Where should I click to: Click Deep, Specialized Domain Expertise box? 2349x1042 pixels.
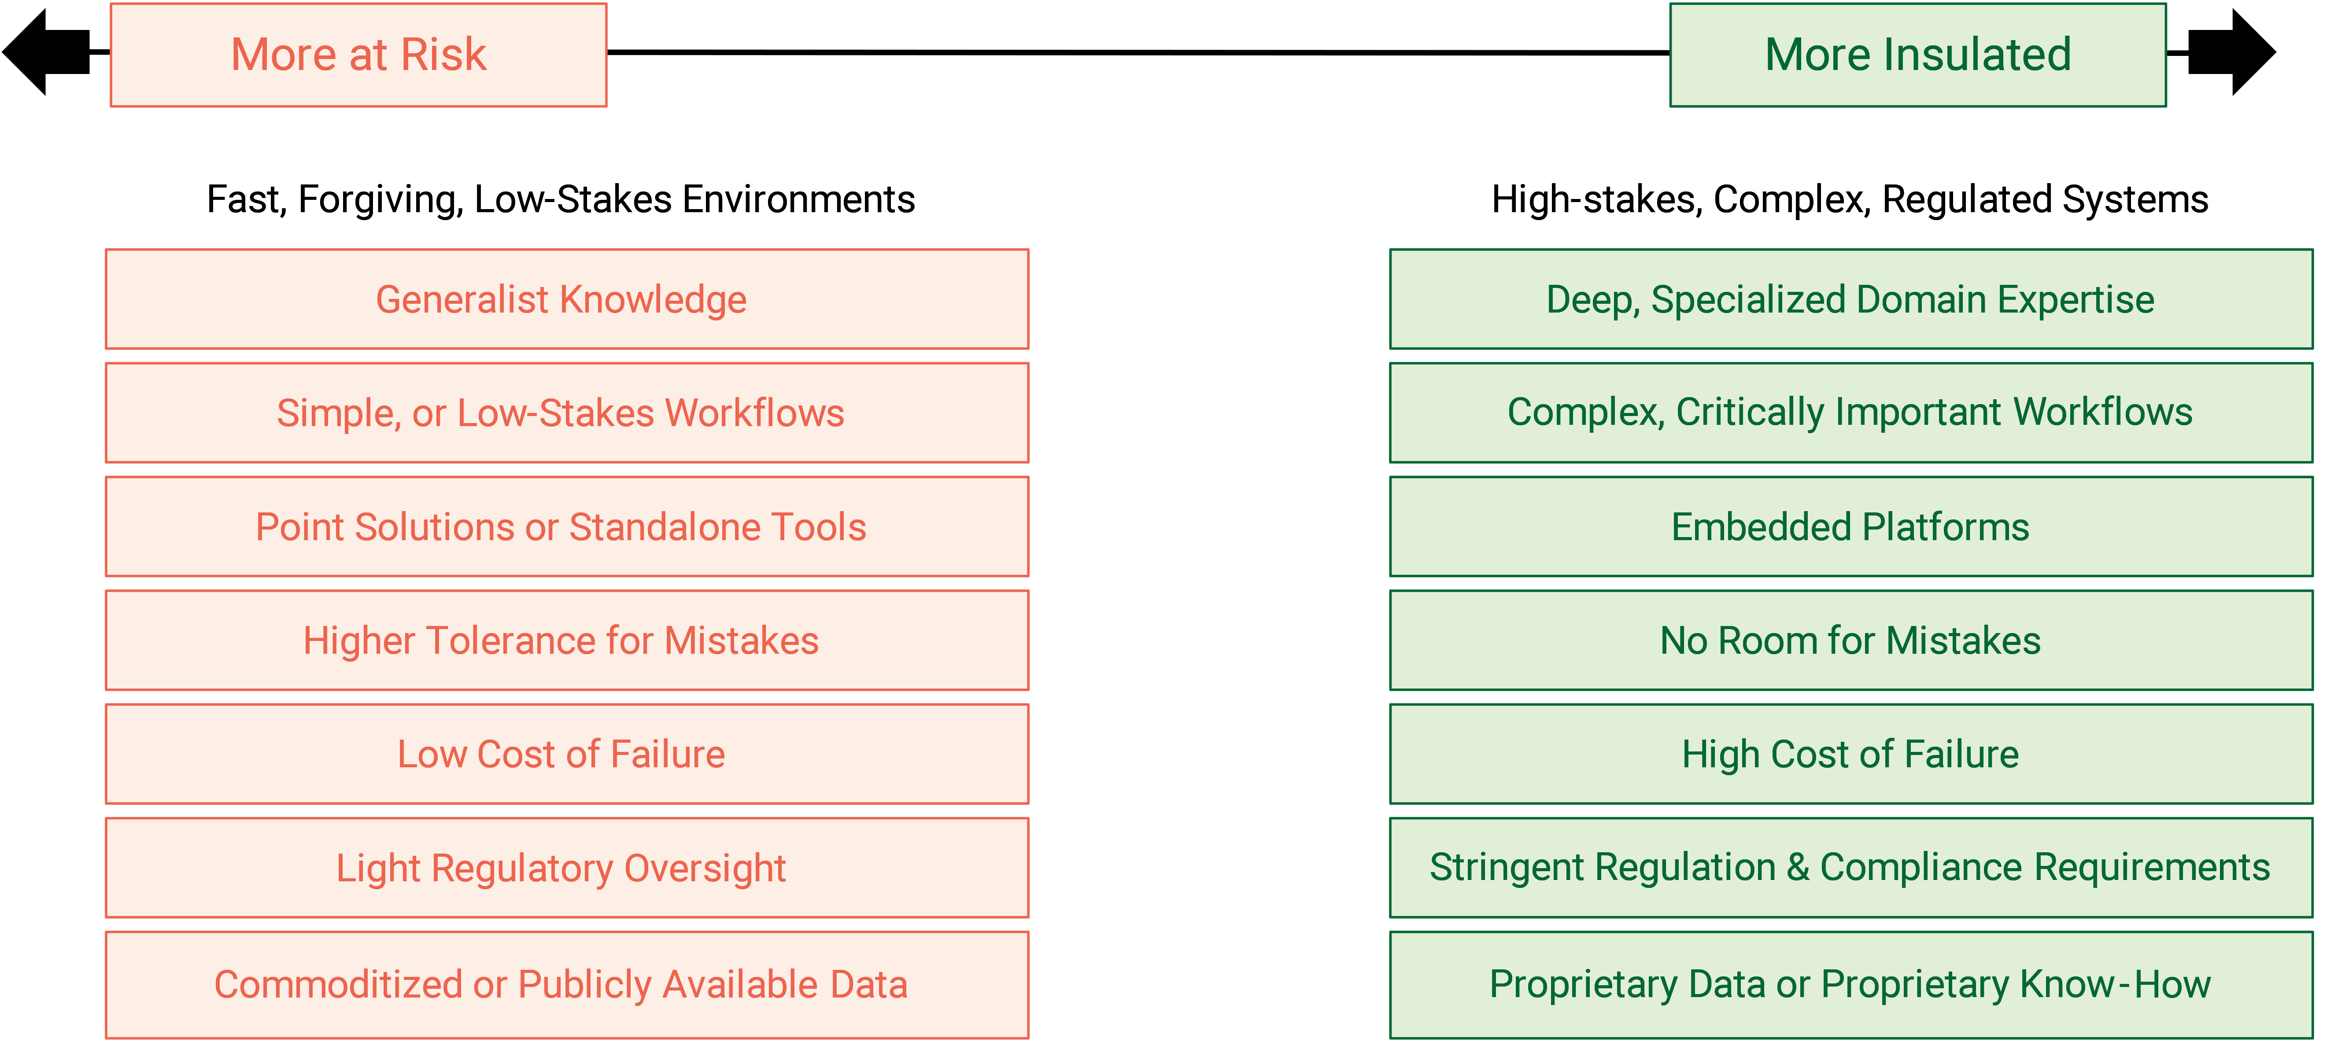coord(1851,299)
